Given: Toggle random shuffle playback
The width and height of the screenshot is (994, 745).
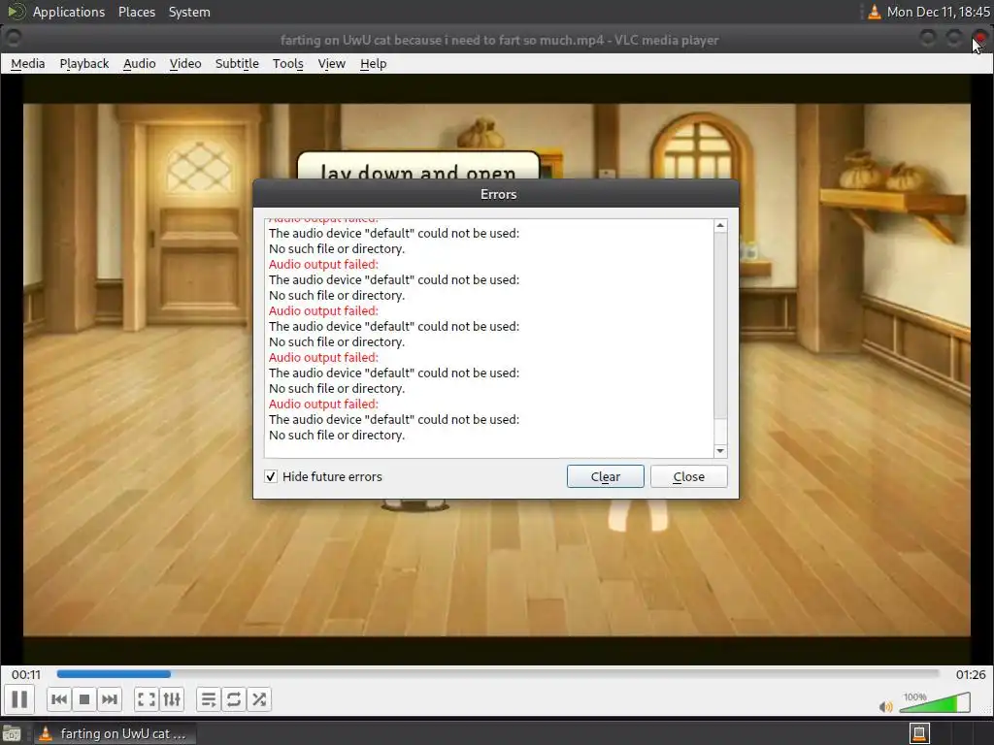Looking at the screenshot, I should coord(259,699).
